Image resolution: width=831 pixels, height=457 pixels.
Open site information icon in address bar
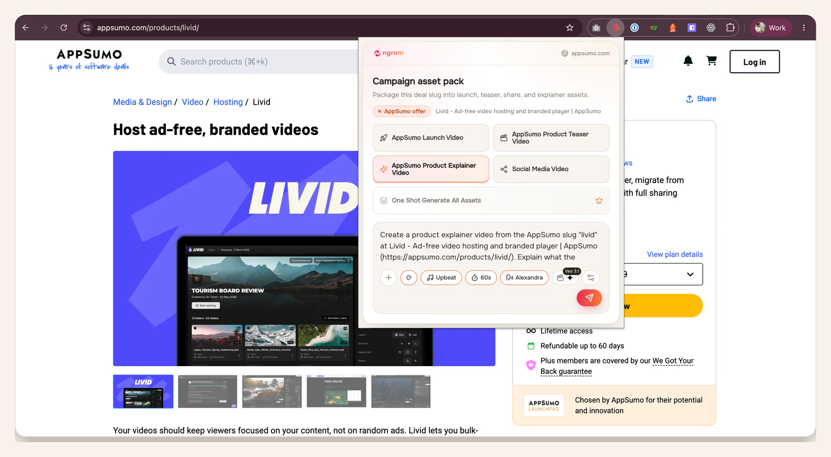pos(87,28)
